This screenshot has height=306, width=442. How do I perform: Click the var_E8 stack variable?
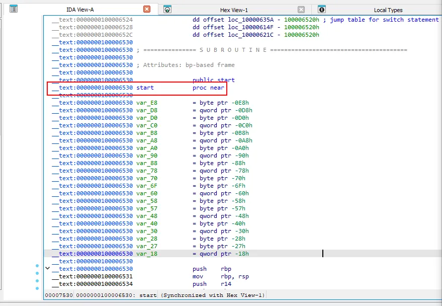(x=147, y=103)
